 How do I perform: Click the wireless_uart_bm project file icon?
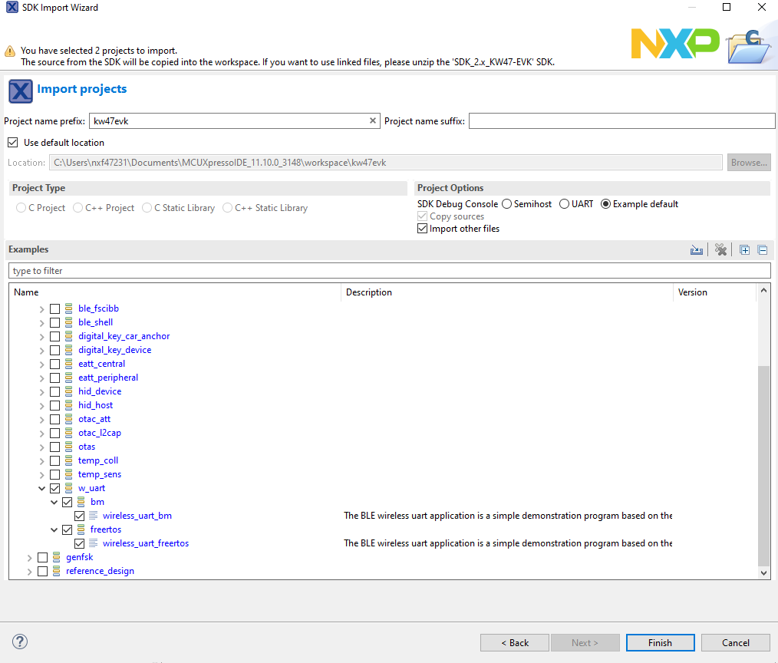[94, 516]
